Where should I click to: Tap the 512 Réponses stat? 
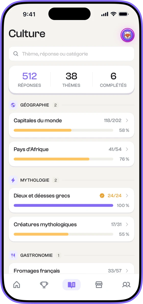coord(29,80)
